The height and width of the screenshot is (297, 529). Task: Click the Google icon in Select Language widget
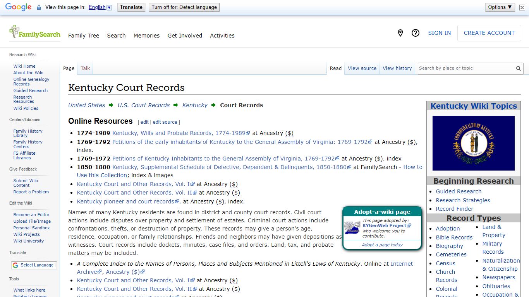coord(15,265)
